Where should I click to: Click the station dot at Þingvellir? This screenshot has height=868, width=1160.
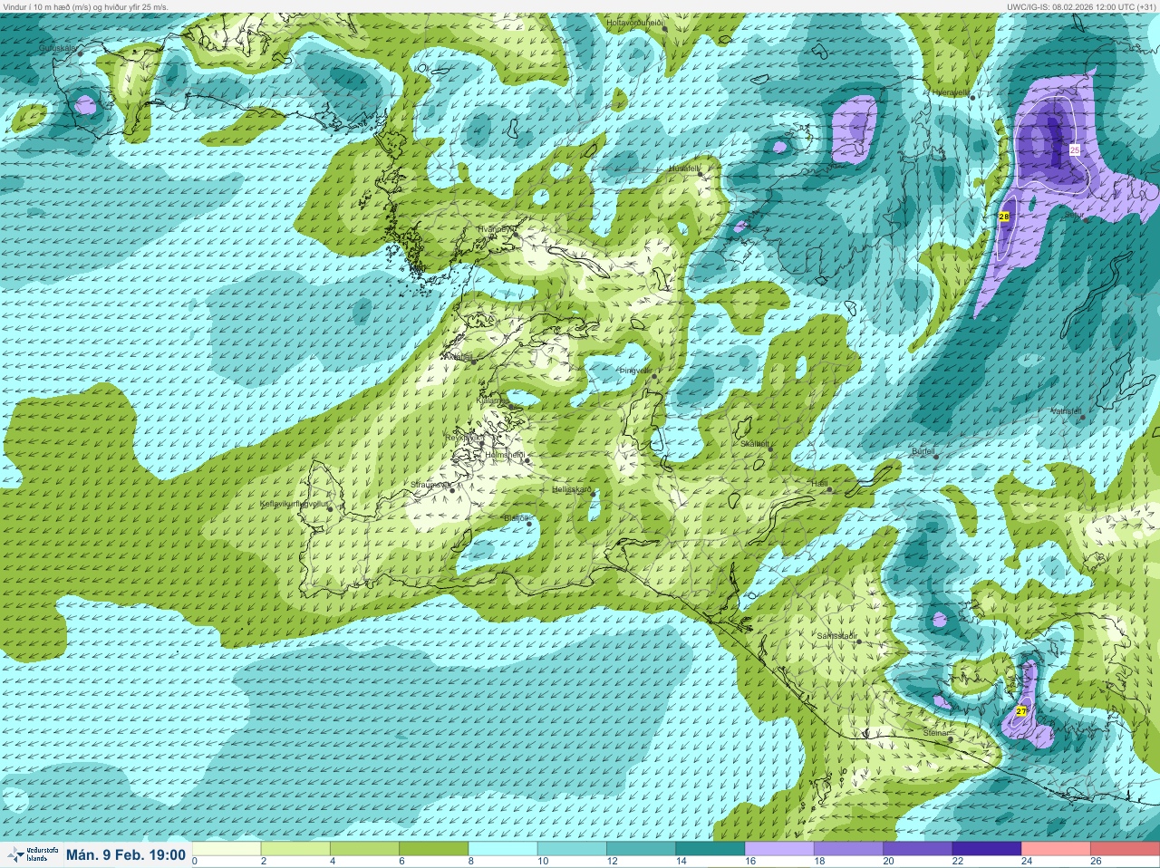coord(653,376)
